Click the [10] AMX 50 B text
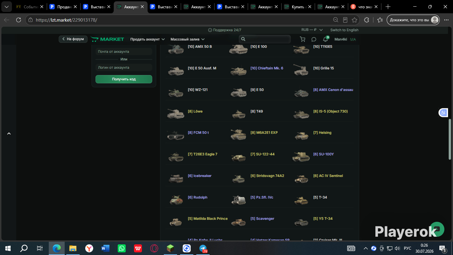The width and height of the screenshot is (453, 255). coord(200,47)
